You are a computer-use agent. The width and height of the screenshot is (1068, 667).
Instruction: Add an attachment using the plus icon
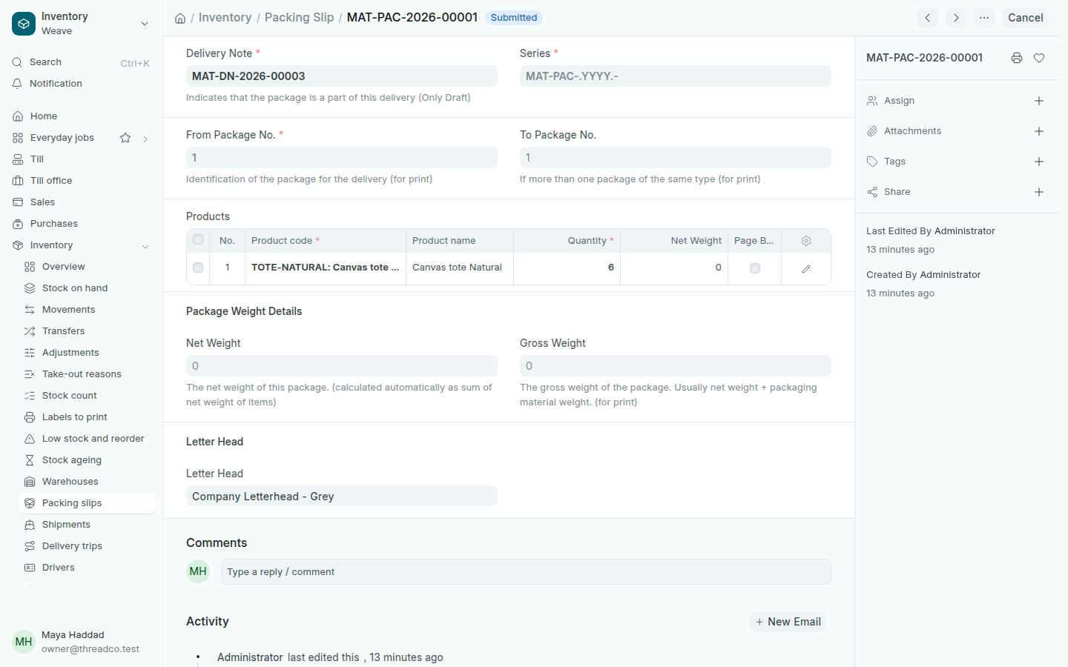pos(1039,131)
